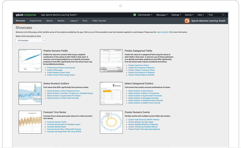Click the magnifier icon in the Find bar
Viewport: 241px width, 148px height.
coord(223,15)
